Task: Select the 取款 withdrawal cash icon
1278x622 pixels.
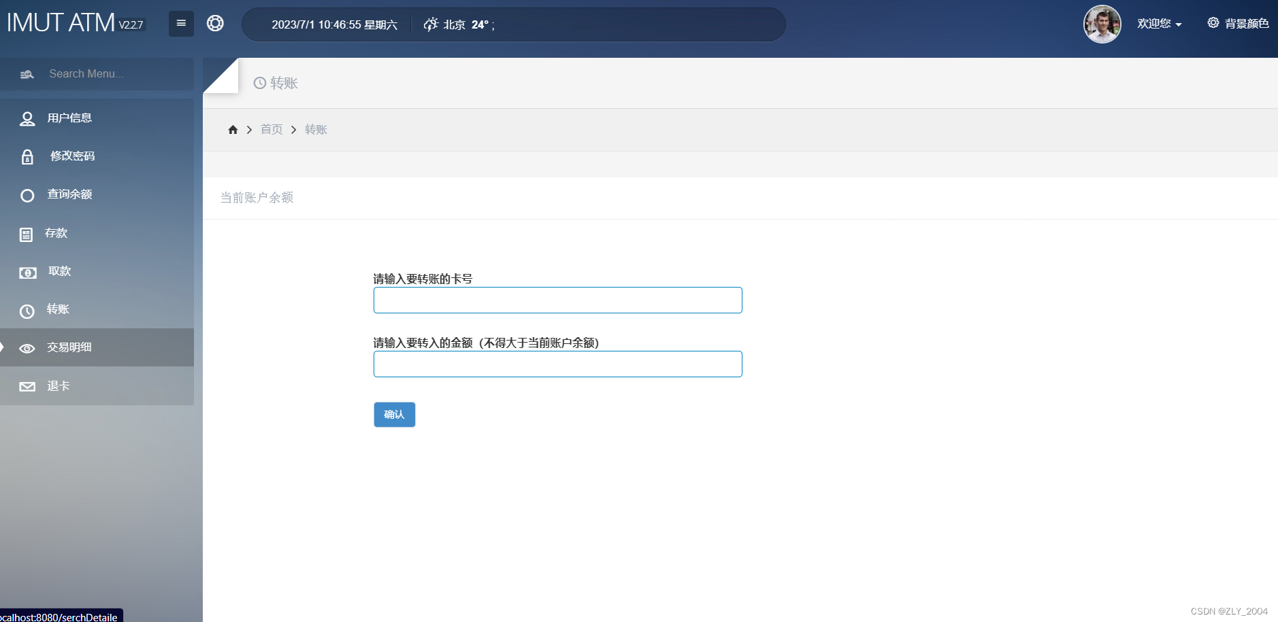Action: coord(27,273)
